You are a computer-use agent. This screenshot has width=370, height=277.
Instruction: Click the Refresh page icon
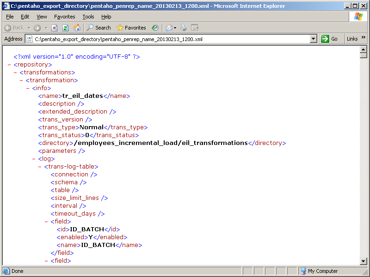point(65,28)
